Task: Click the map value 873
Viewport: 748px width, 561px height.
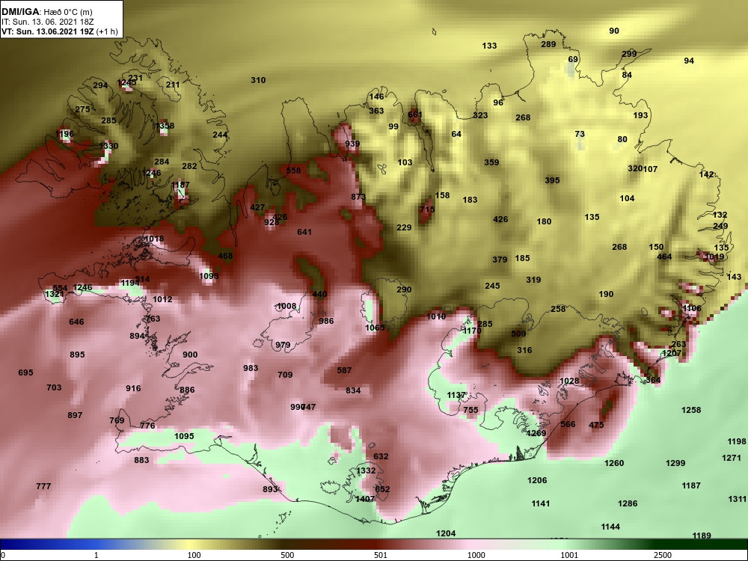Action: (358, 197)
